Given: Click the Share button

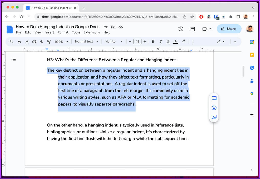Looking at the screenshot, I should [229, 29].
